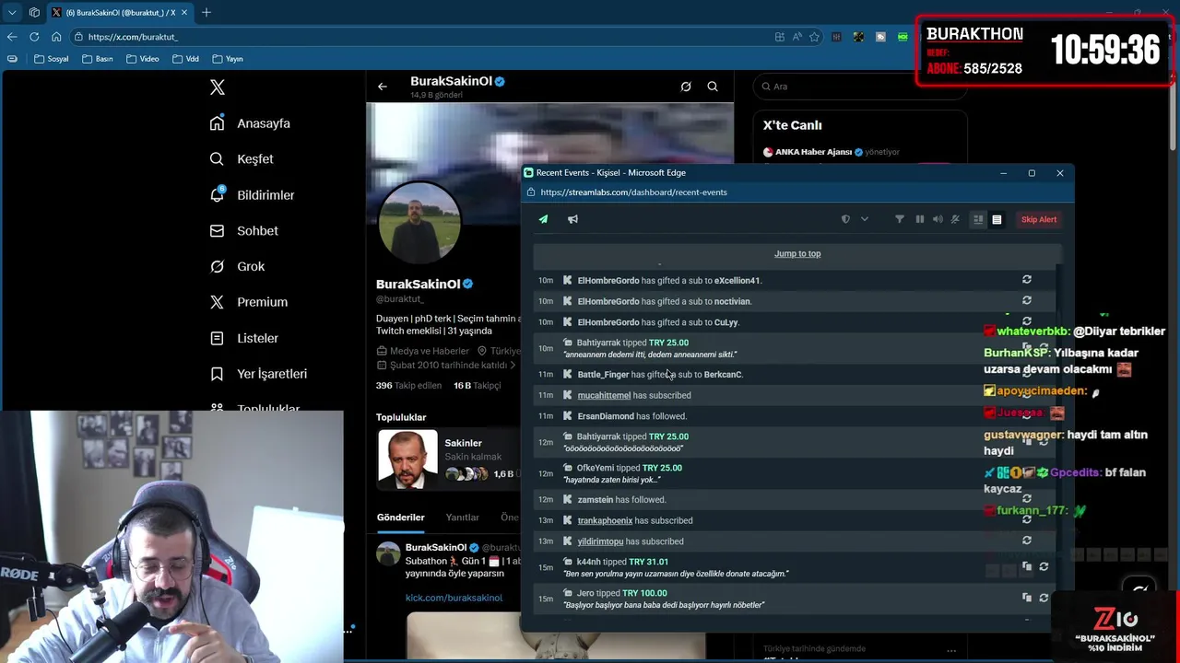
Task: Replay the eXcellion41 gifted sub alert
Action: (1026, 280)
